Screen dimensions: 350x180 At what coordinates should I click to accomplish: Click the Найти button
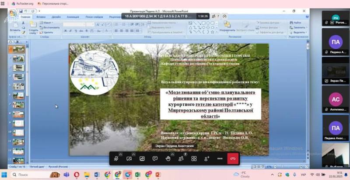point(297,23)
